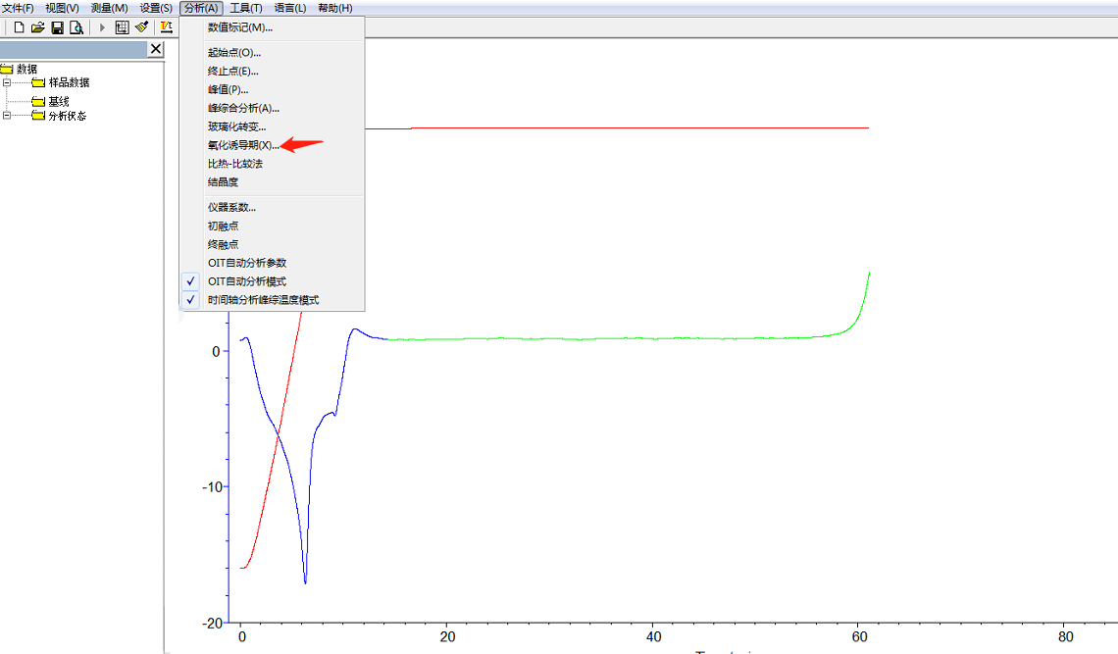Collapse the 分析状态 tree node
This screenshot has height=654, width=1118.
7,116
